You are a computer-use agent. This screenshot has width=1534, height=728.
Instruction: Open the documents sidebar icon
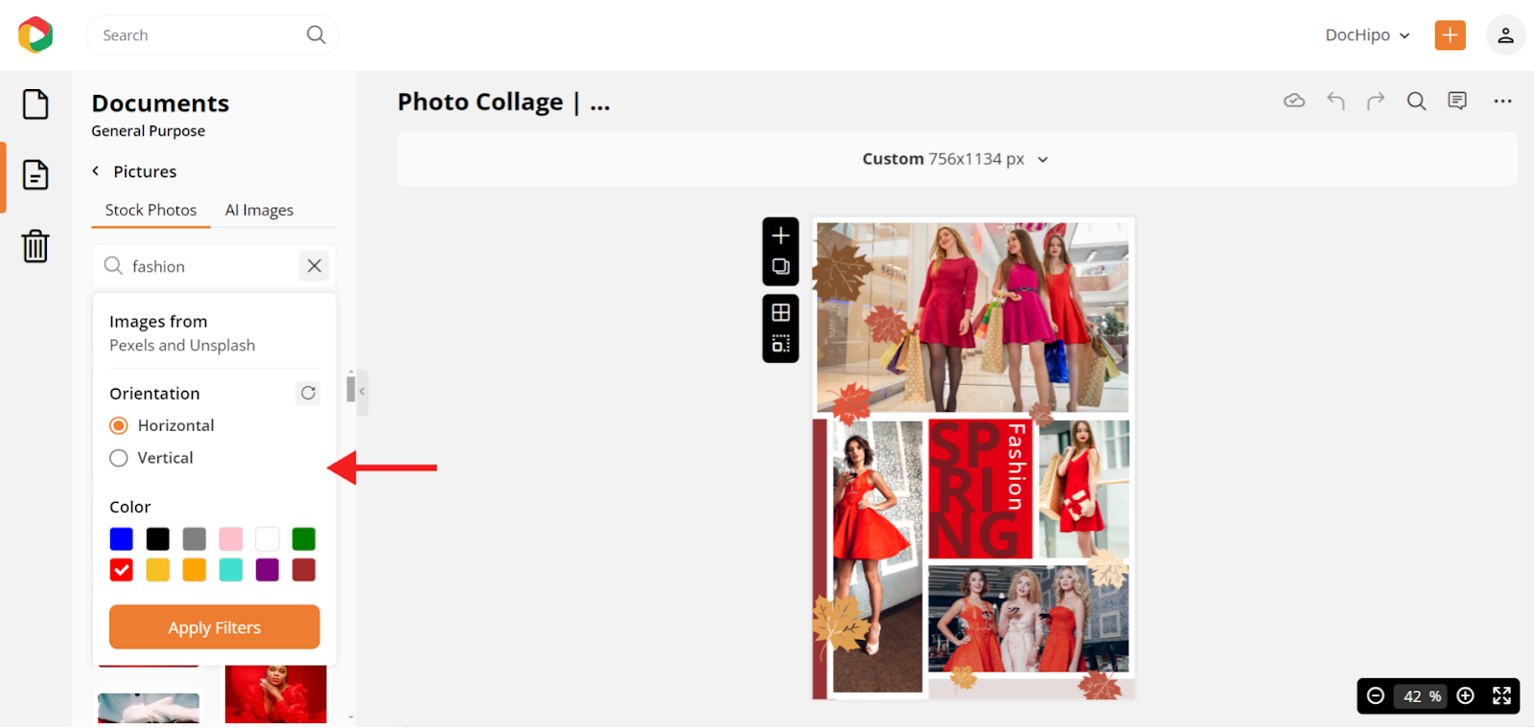35,174
